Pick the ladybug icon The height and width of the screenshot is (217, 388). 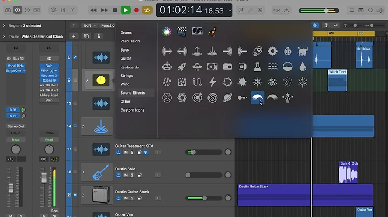[x=288, y=51]
